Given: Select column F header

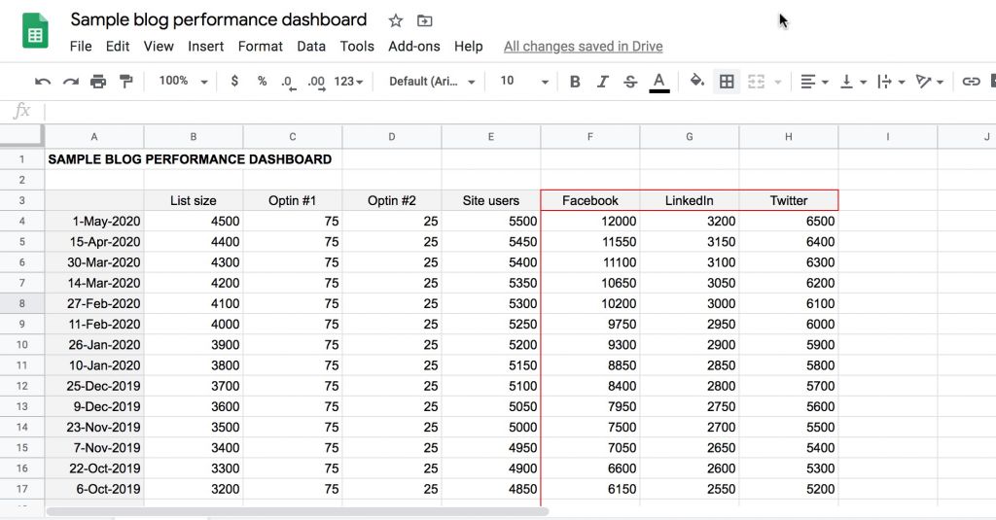Looking at the screenshot, I should 590,136.
